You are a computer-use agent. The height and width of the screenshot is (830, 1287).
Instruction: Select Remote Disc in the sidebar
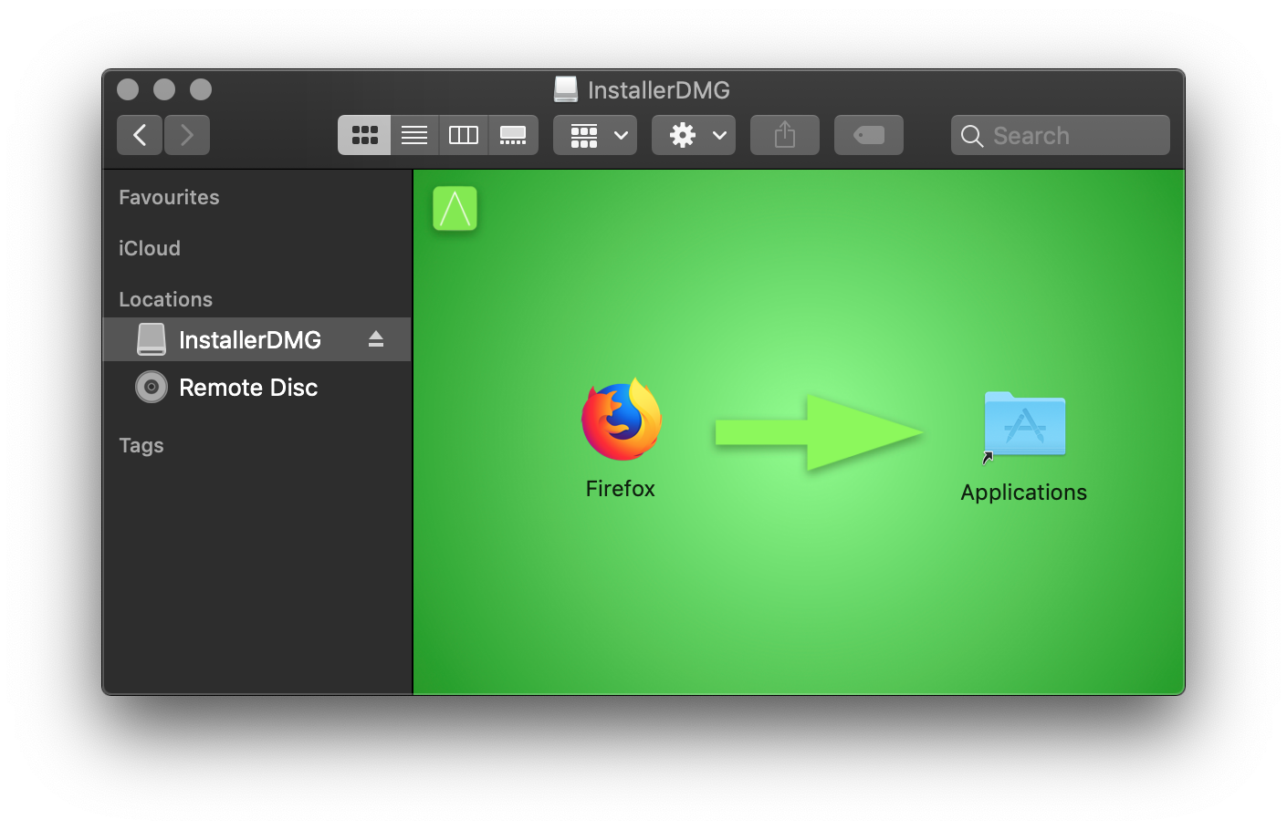(x=247, y=388)
